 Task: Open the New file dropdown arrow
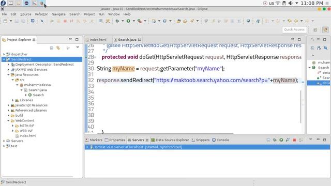[x=11, y=21]
